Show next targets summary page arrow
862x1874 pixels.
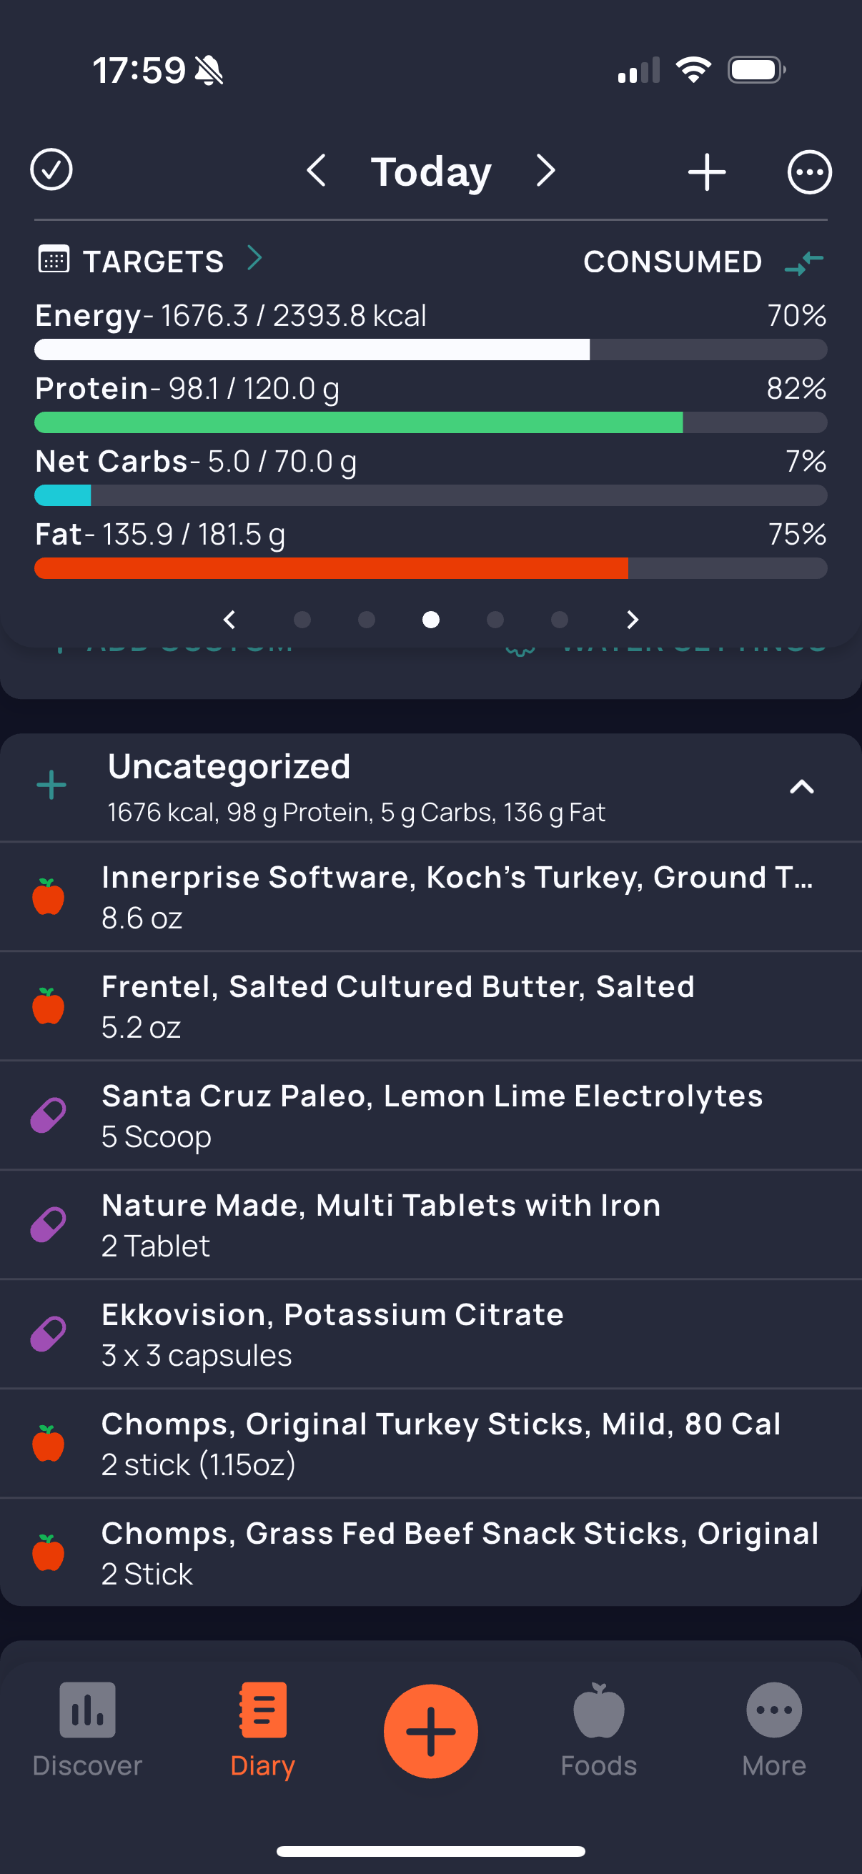click(632, 620)
